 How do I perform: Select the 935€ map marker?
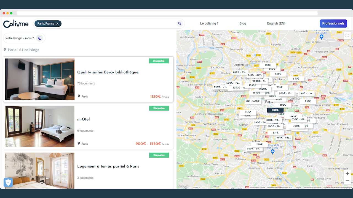(x=308, y=101)
